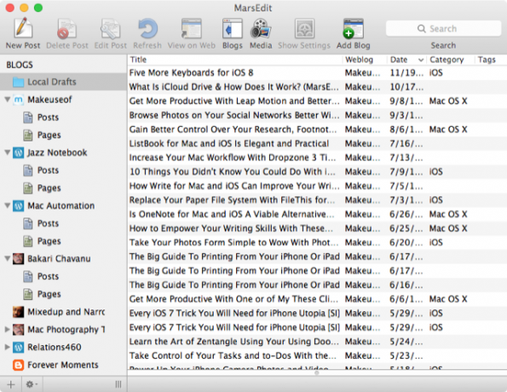Viewport: 507px width, 392px height.
Task: Select post "Take Your Photos Form Simple to Wow"
Action: (317, 243)
